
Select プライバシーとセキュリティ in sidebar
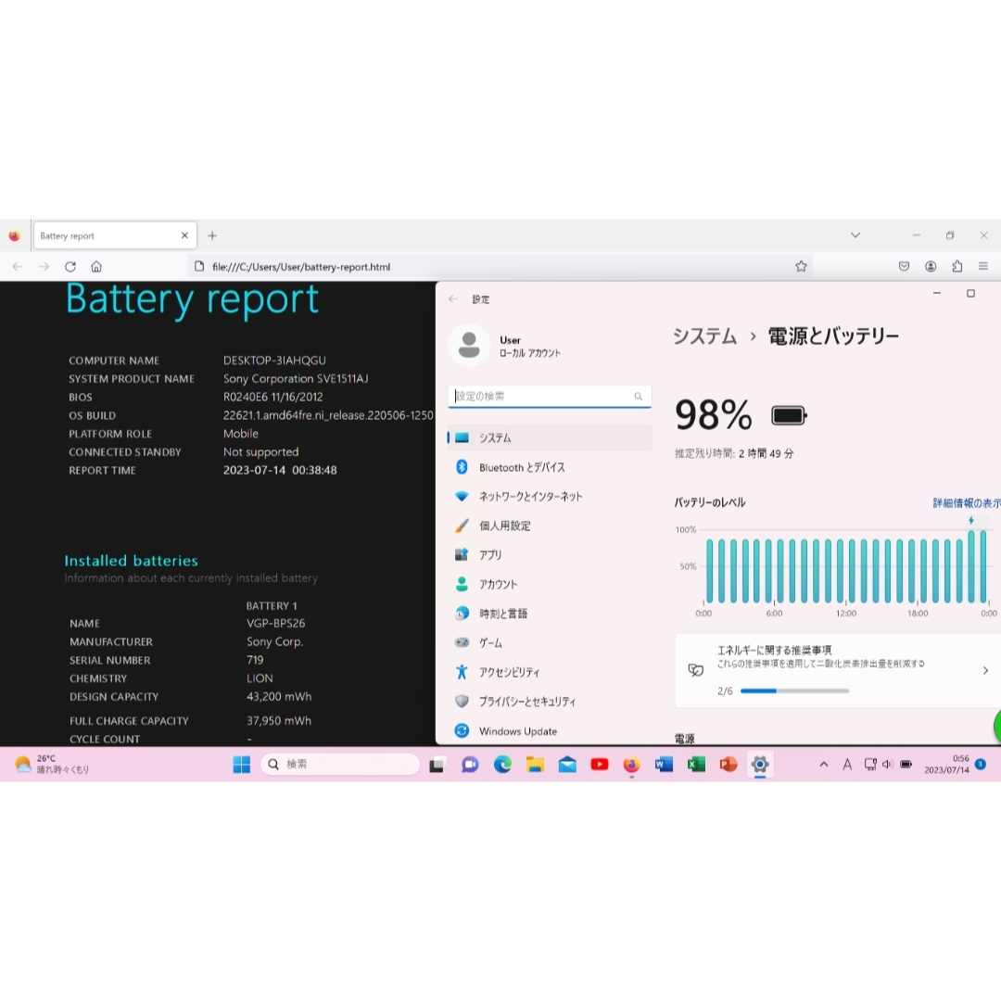click(550, 702)
